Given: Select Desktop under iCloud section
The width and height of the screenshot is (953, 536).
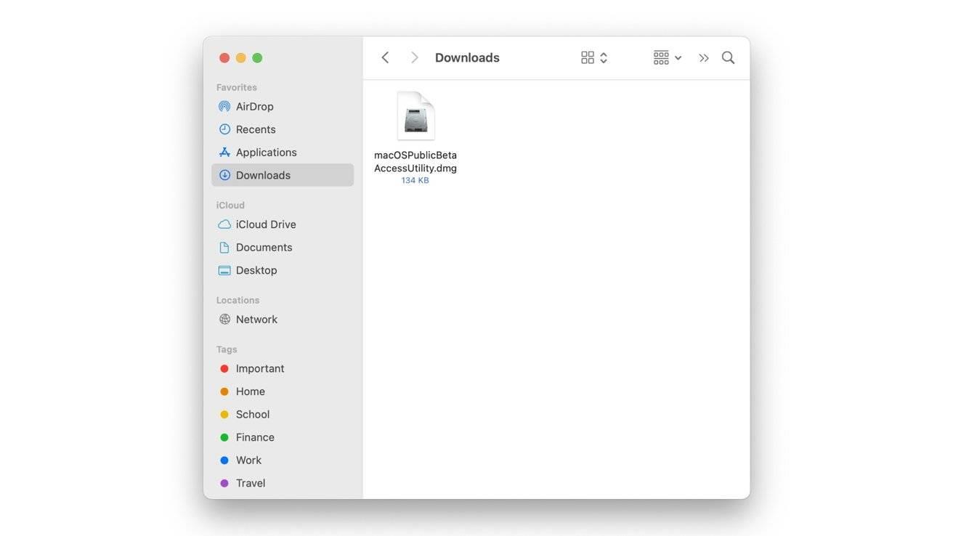Looking at the screenshot, I should point(256,269).
